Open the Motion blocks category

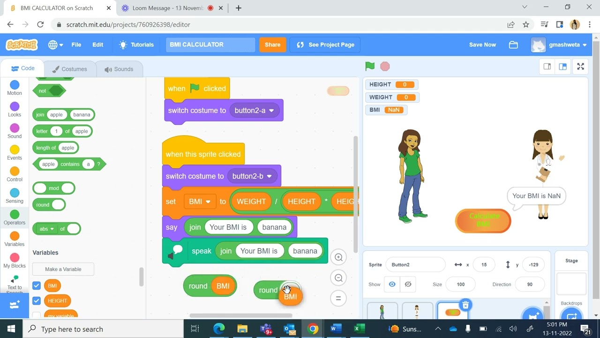[x=15, y=88]
